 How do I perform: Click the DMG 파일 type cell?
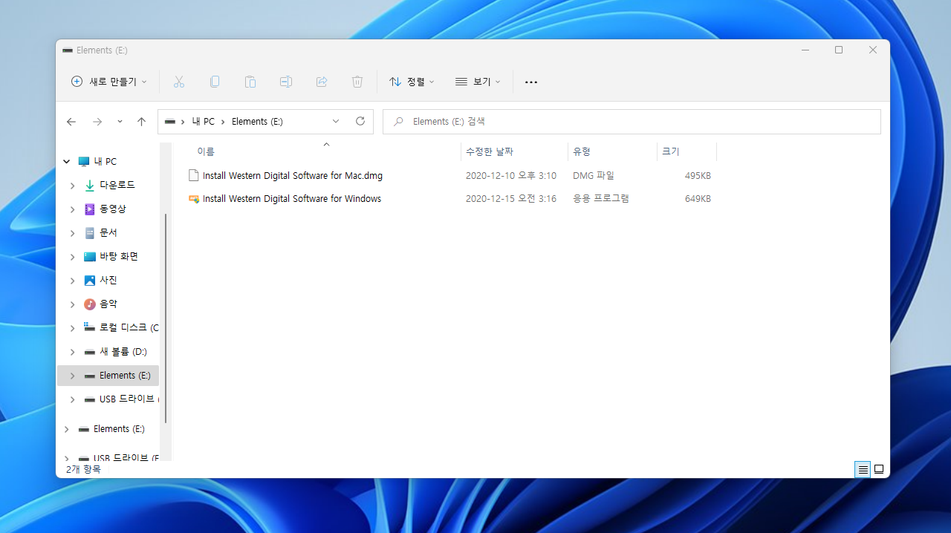[x=594, y=176]
